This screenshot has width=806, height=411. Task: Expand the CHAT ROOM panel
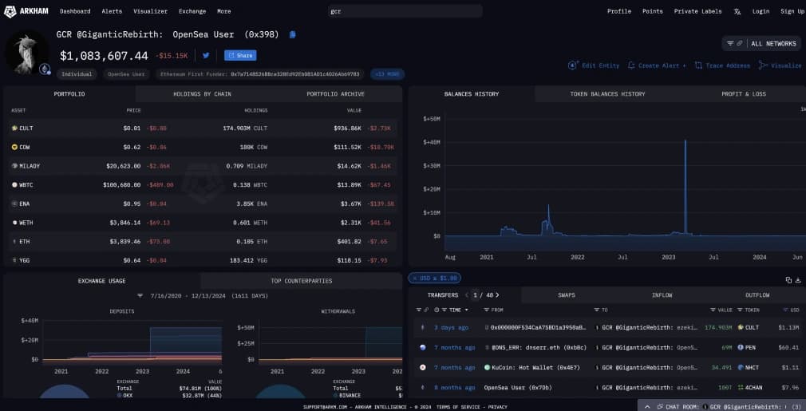[x=721, y=405]
